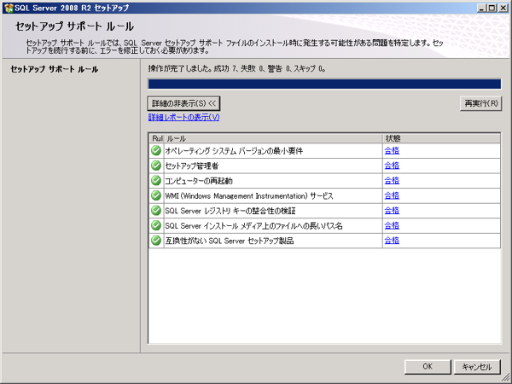Click the completed progress bar
This screenshot has width=512, height=384.
tap(324, 84)
